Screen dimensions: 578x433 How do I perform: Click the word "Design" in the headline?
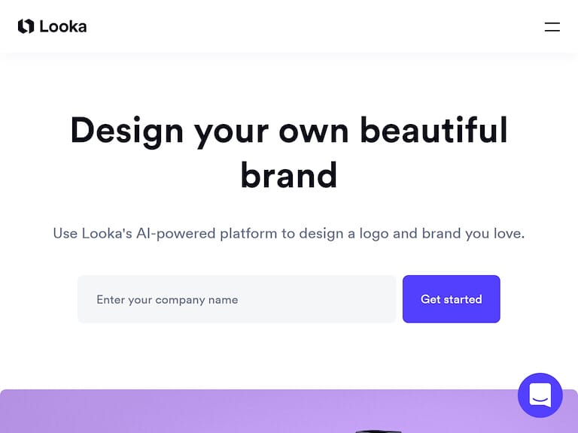coord(126,130)
